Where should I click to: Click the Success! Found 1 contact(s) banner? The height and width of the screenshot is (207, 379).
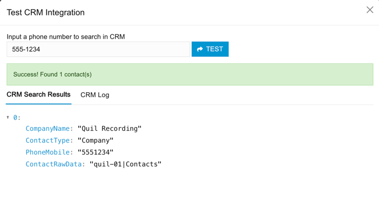pos(190,75)
